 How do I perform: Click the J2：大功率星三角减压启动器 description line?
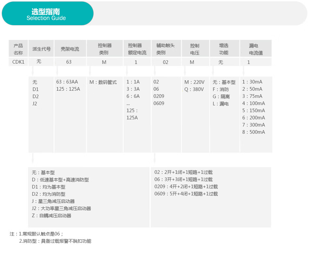coord(61,208)
